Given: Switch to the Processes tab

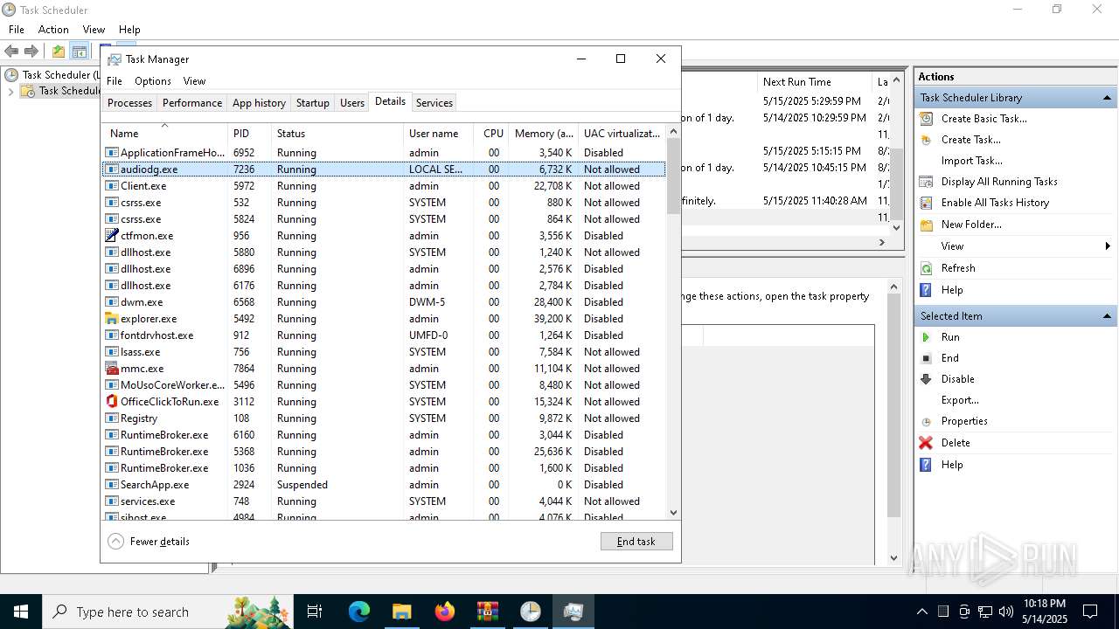Looking at the screenshot, I should [129, 103].
